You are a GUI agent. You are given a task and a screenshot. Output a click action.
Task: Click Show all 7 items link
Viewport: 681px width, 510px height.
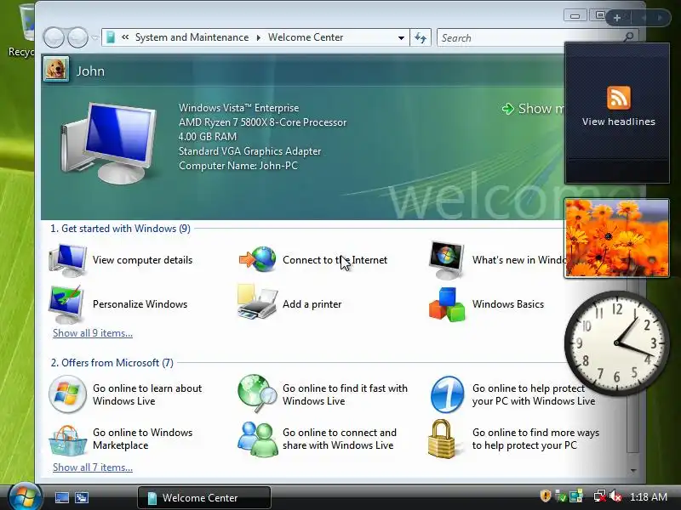tap(93, 467)
